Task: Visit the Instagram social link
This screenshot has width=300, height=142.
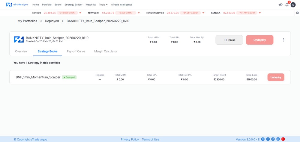Action: pos(273,139)
